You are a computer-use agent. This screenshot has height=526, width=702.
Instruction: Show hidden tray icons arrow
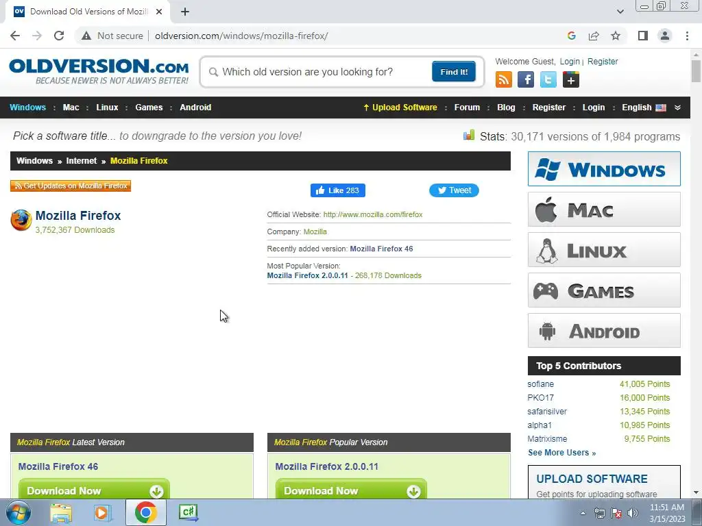pyautogui.click(x=583, y=513)
